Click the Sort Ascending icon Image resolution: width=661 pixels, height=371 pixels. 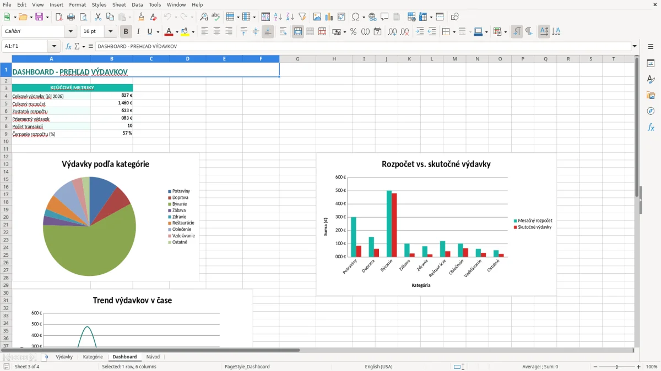[278, 17]
